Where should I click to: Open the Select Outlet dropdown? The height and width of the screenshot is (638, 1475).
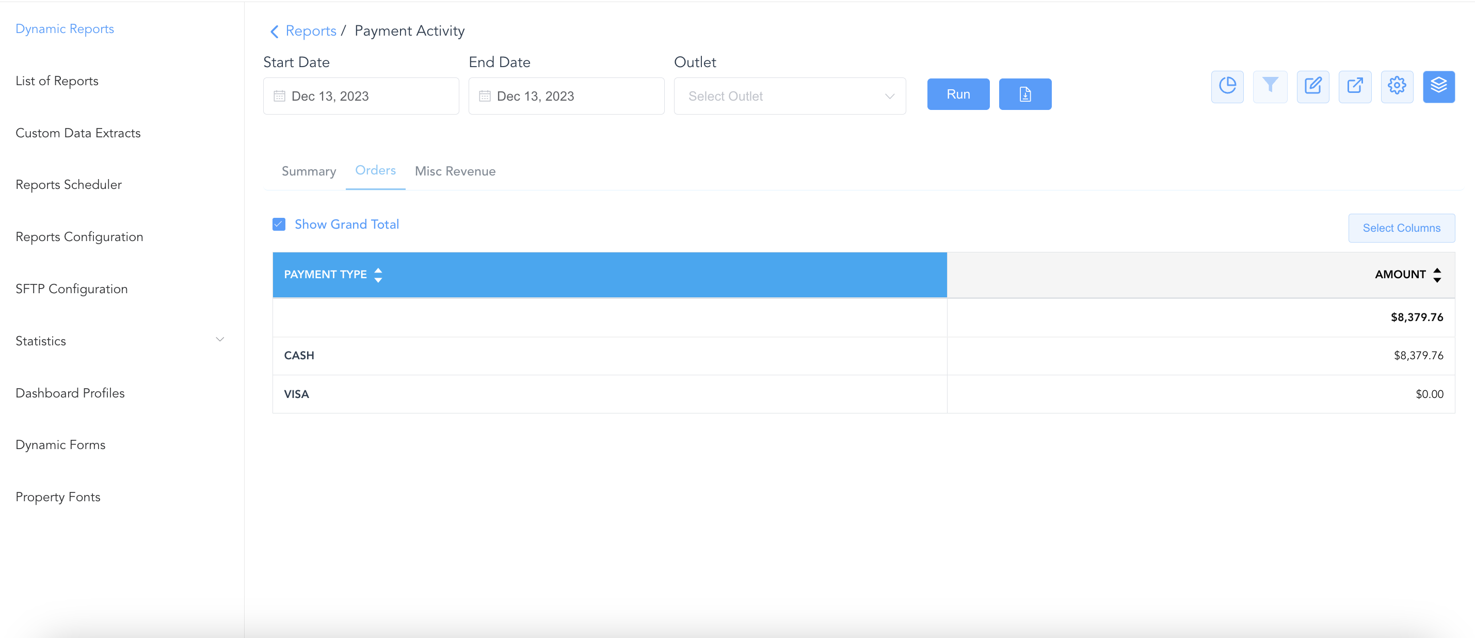789,96
